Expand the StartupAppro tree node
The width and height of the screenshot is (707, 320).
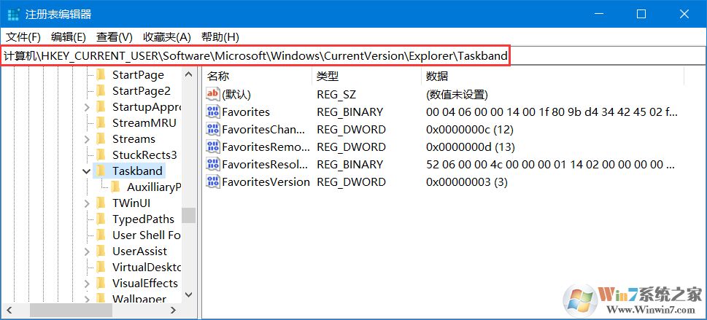(87, 107)
